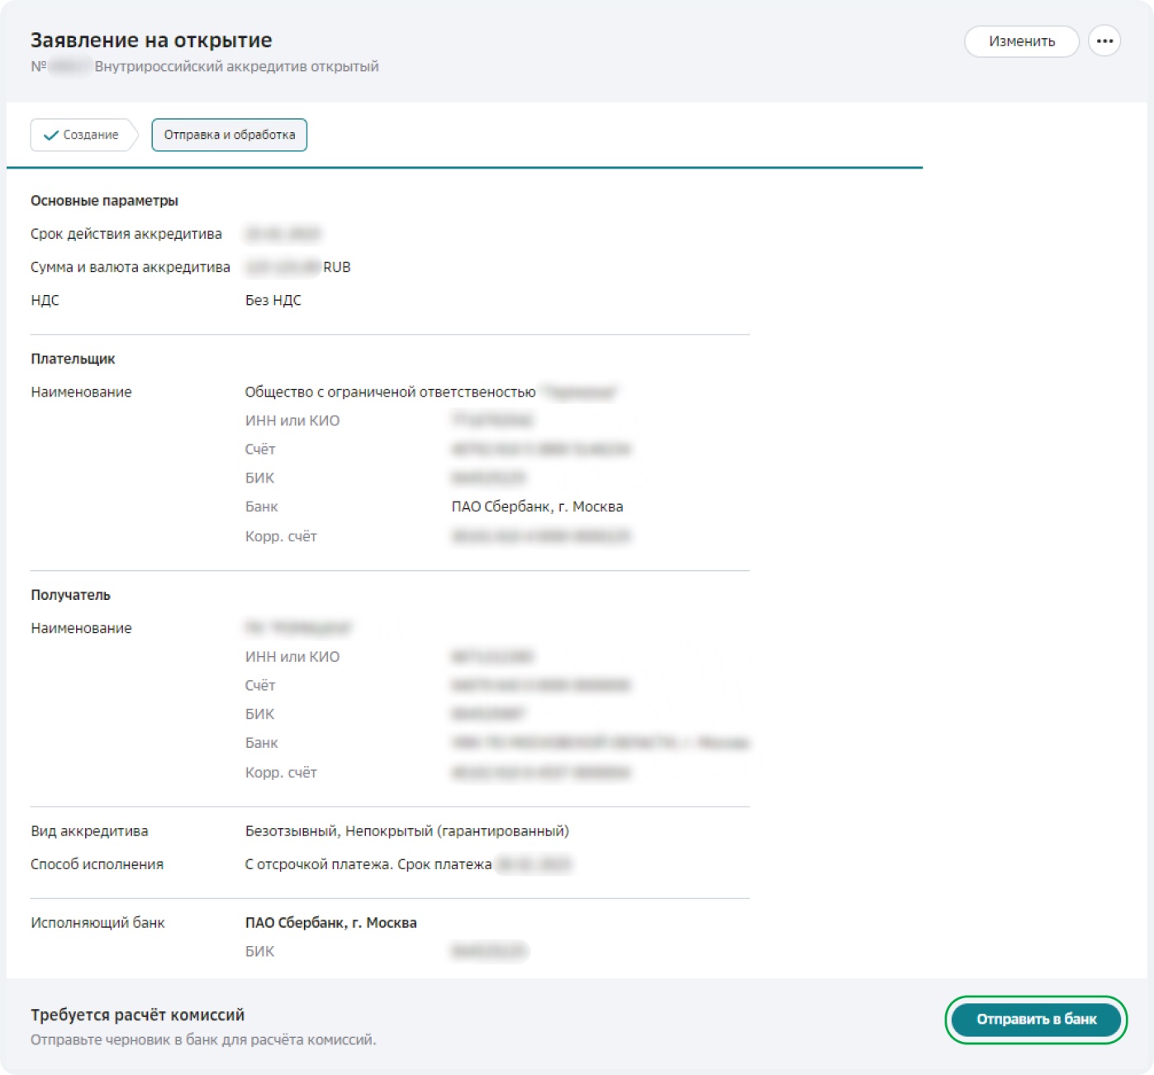Click the Без НДС value

pyautogui.click(x=273, y=300)
